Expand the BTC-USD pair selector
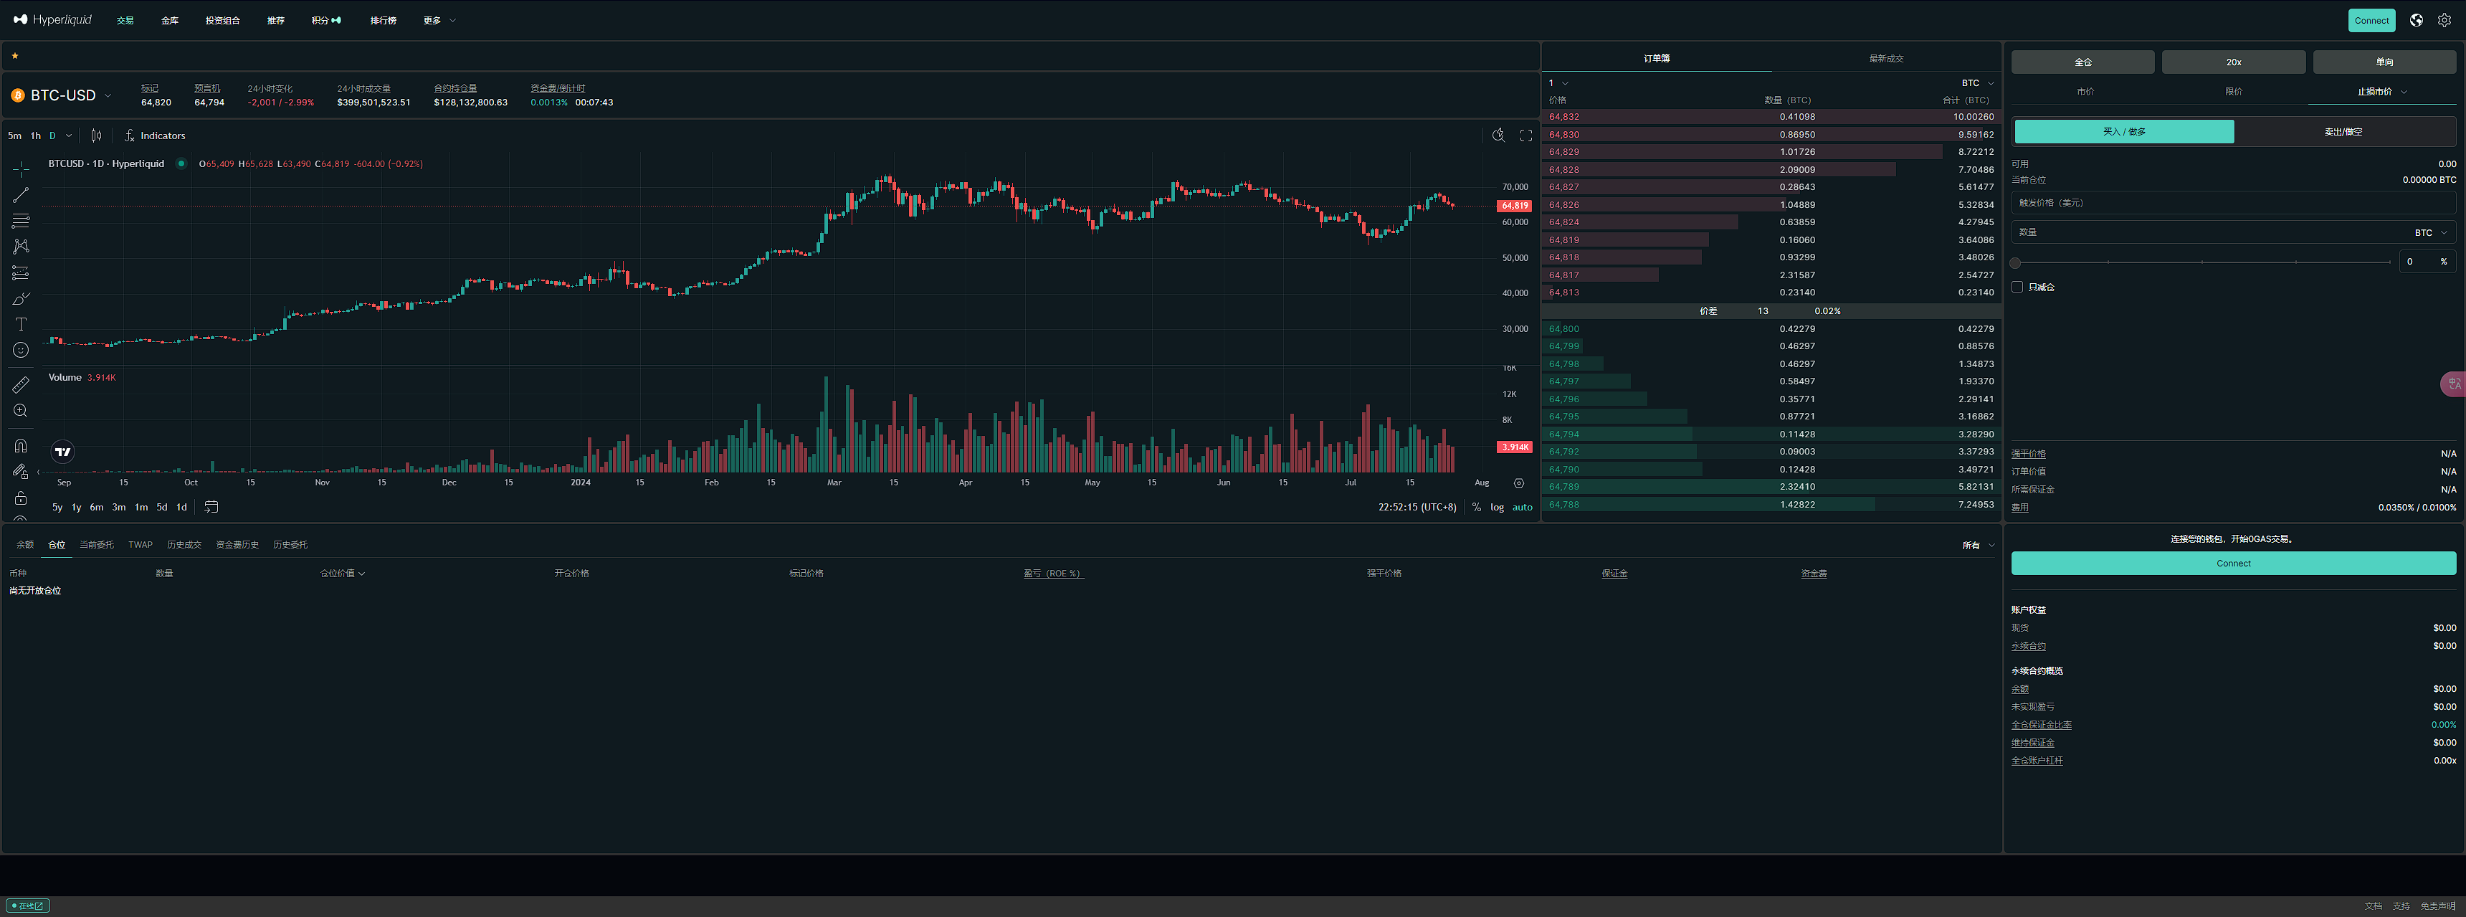Viewport: 2466px width, 917px height. point(63,95)
